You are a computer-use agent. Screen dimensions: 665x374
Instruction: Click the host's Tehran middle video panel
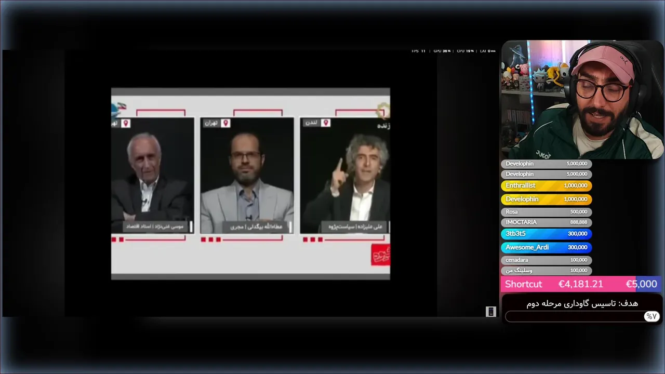(x=247, y=175)
